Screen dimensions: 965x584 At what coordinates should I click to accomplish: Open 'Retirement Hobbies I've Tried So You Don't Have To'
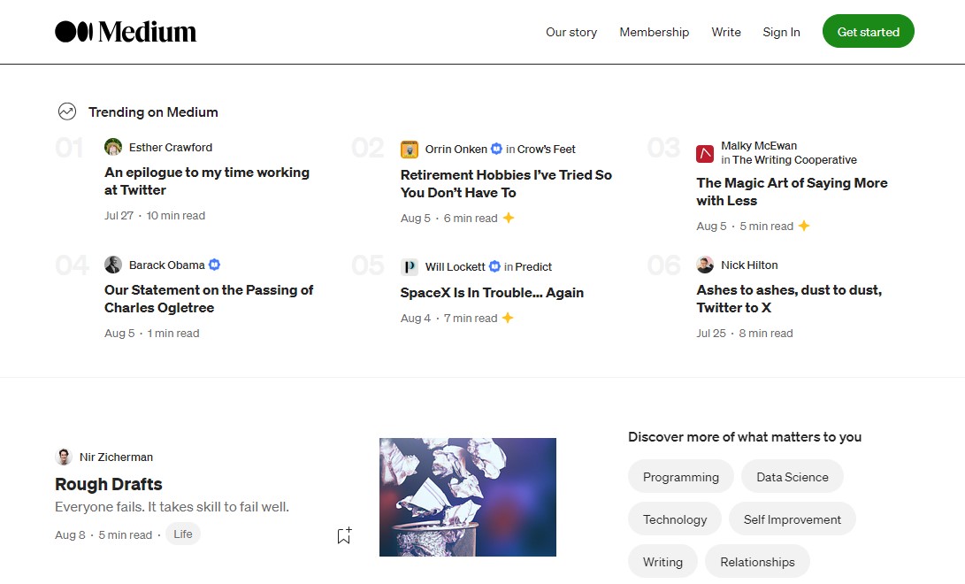pos(506,183)
